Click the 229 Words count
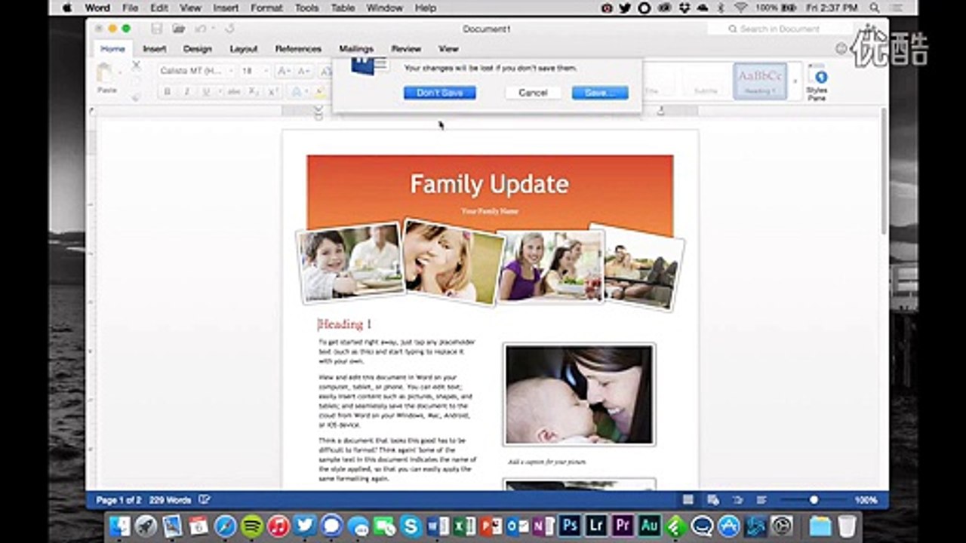Viewport: 966px width, 543px height. point(170,500)
